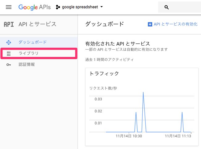Focus the top search field
This screenshot has width=201, height=149.
179,7
